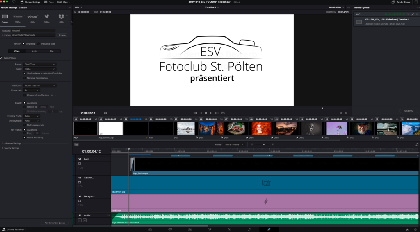Play the timeline in reverse
Viewport: 420px width, 232px height.
click(201, 113)
